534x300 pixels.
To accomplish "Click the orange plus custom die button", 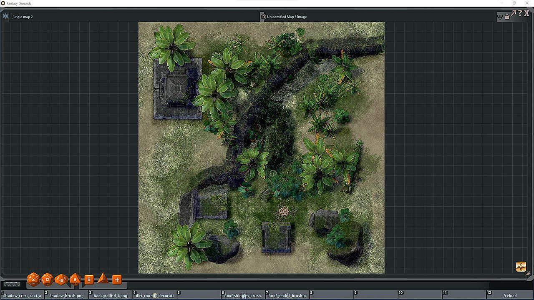I will click(x=117, y=280).
